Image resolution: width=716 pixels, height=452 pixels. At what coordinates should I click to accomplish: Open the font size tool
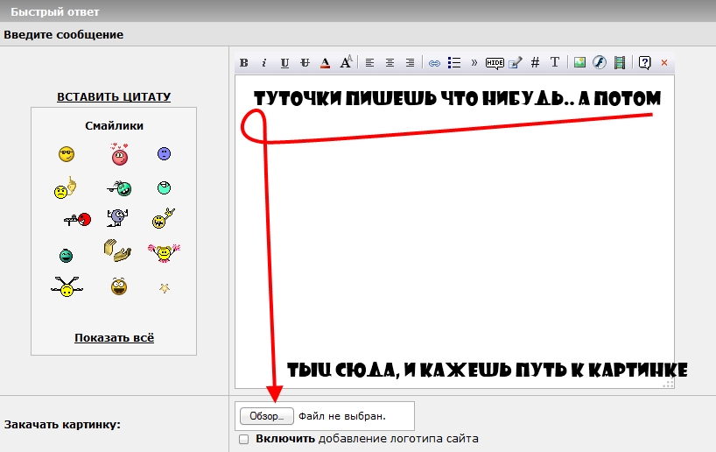pyautogui.click(x=346, y=61)
